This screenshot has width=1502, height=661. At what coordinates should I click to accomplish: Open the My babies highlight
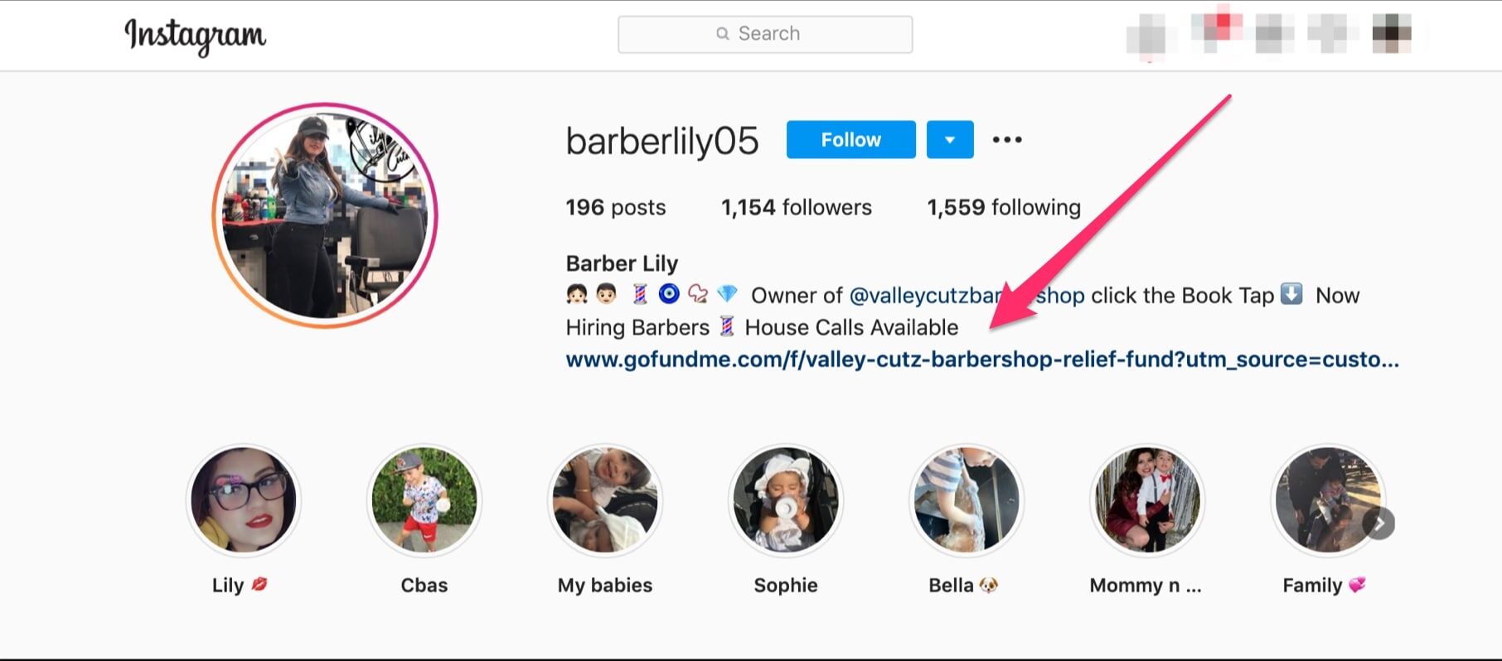tap(605, 500)
